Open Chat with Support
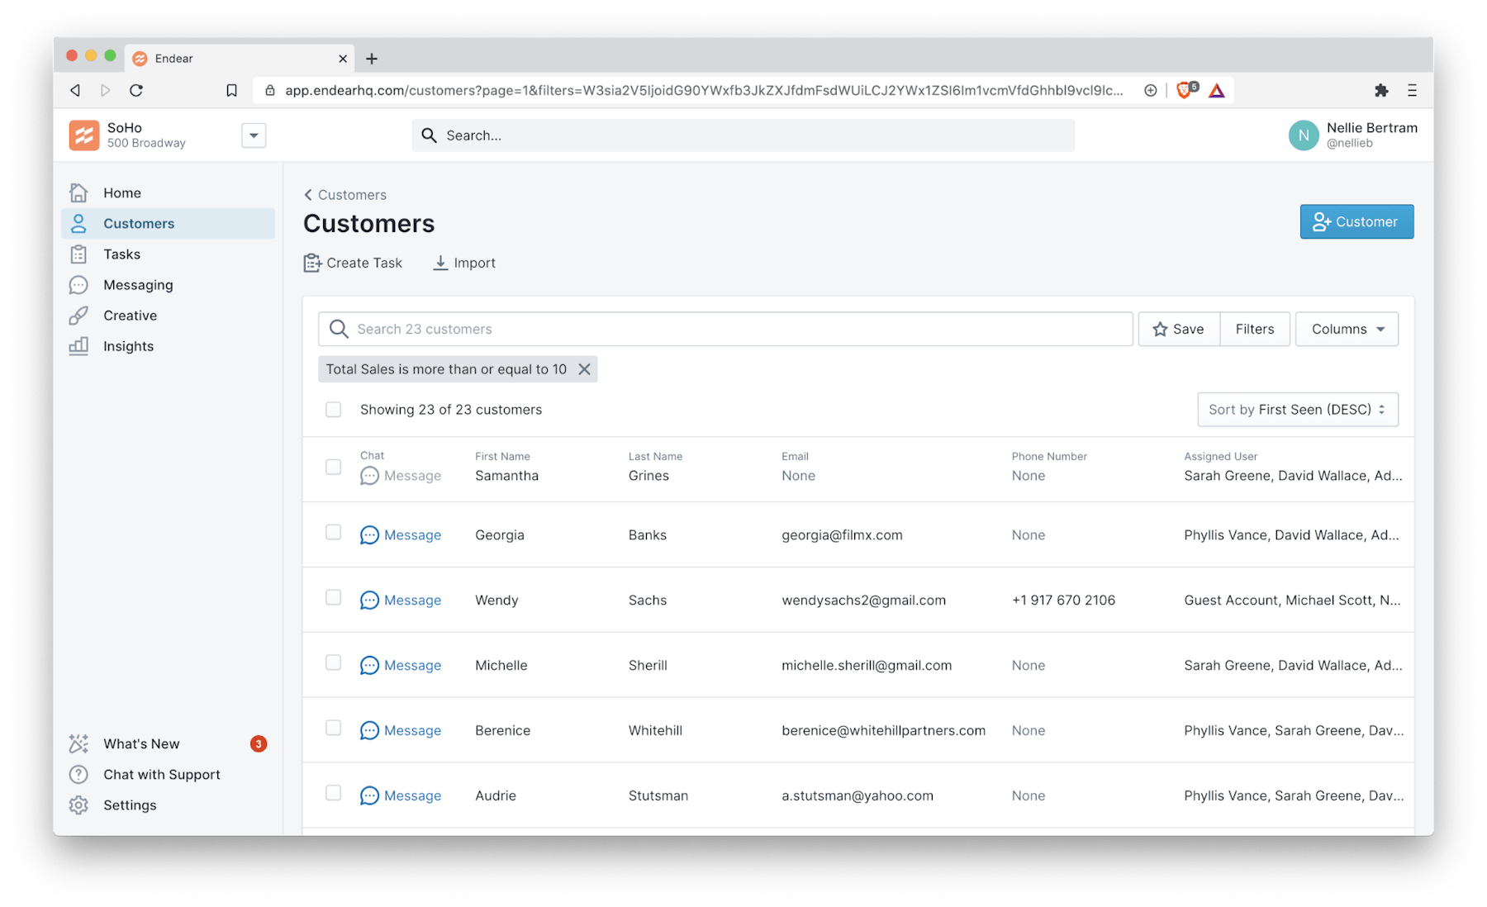The height and width of the screenshot is (907, 1487). 168,774
